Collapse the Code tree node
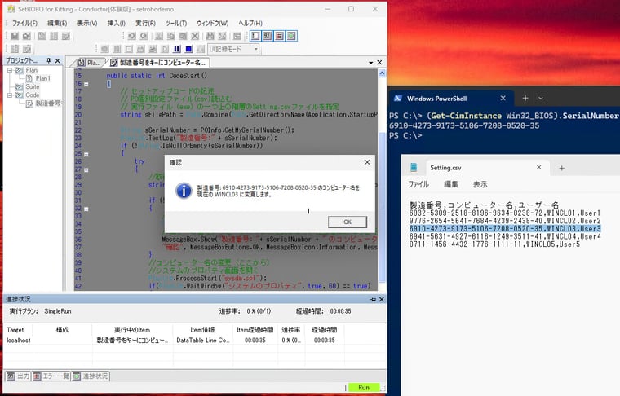This screenshot has width=620, height=396. point(10,95)
